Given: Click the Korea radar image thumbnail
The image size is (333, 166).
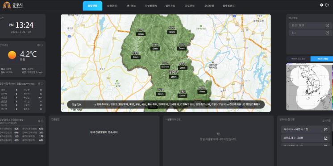Looking at the screenshot, I should coord(309,87).
